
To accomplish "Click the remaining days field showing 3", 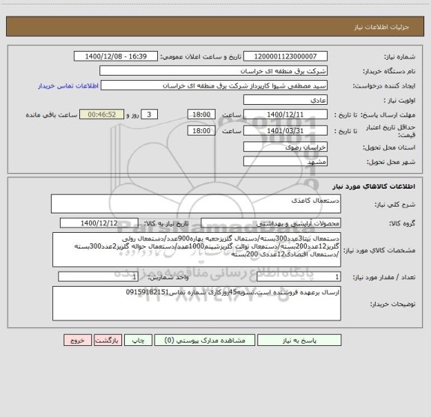I will [149, 115].
